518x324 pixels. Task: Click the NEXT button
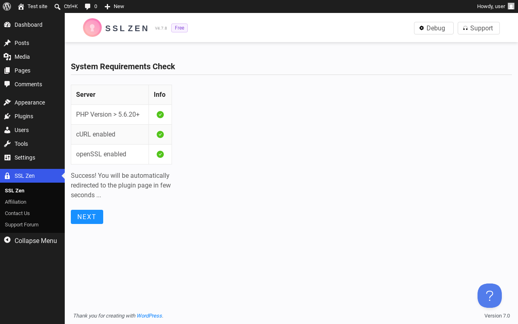point(87,217)
